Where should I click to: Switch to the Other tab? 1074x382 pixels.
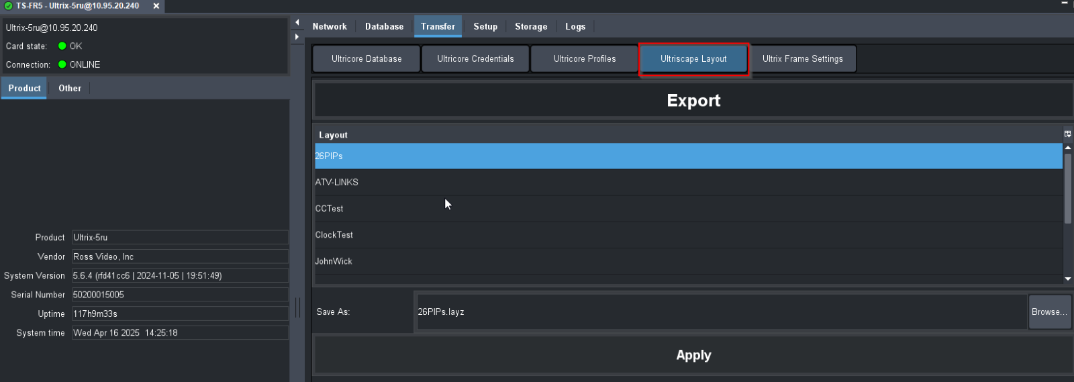(70, 88)
